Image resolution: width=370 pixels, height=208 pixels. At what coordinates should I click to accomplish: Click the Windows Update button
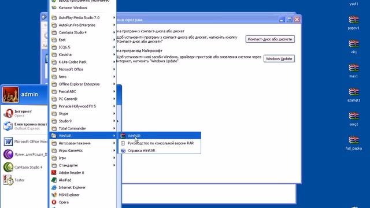(279, 59)
